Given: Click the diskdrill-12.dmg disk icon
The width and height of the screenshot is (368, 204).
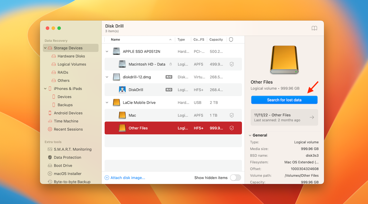Looking at the screenshot, I should coord(117,77).
